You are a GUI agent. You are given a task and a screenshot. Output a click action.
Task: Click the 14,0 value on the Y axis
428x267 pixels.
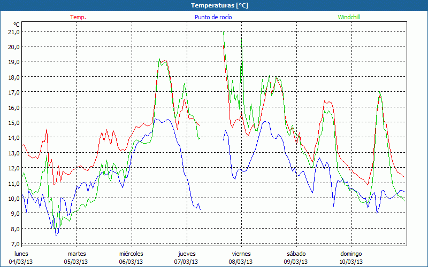pyautogui.click(x=14, y=138)
